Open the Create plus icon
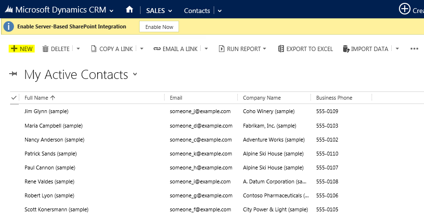 click(405, 9)
